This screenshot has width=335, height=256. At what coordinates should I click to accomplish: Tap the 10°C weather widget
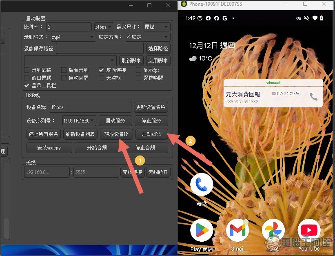coord(200,58)
